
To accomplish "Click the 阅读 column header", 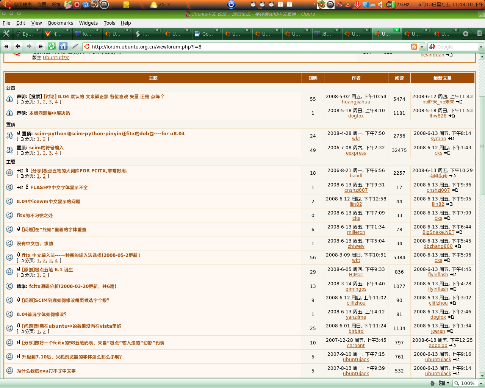I will 399,78.
